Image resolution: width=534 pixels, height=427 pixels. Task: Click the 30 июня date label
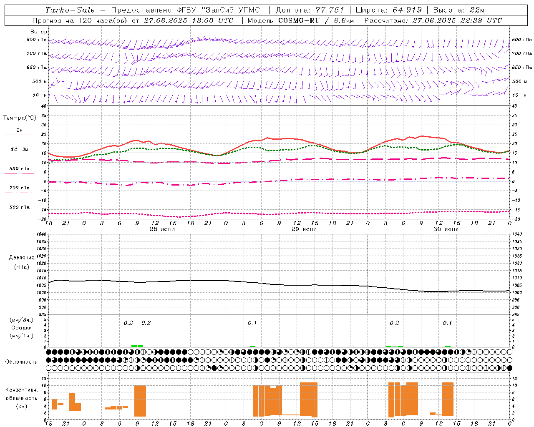pyautogui.click(x=446, y=229)
